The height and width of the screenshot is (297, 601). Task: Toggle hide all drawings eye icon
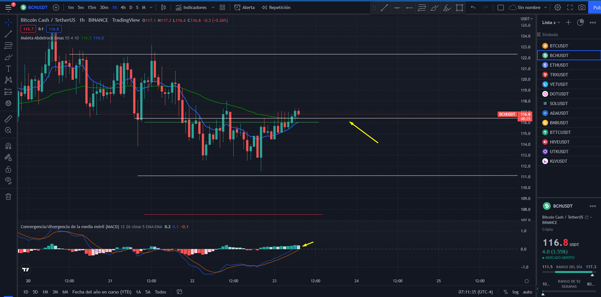8,180
